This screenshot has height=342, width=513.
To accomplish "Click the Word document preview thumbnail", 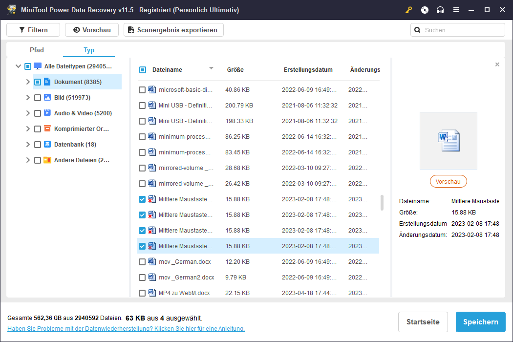I will (448, 140).
